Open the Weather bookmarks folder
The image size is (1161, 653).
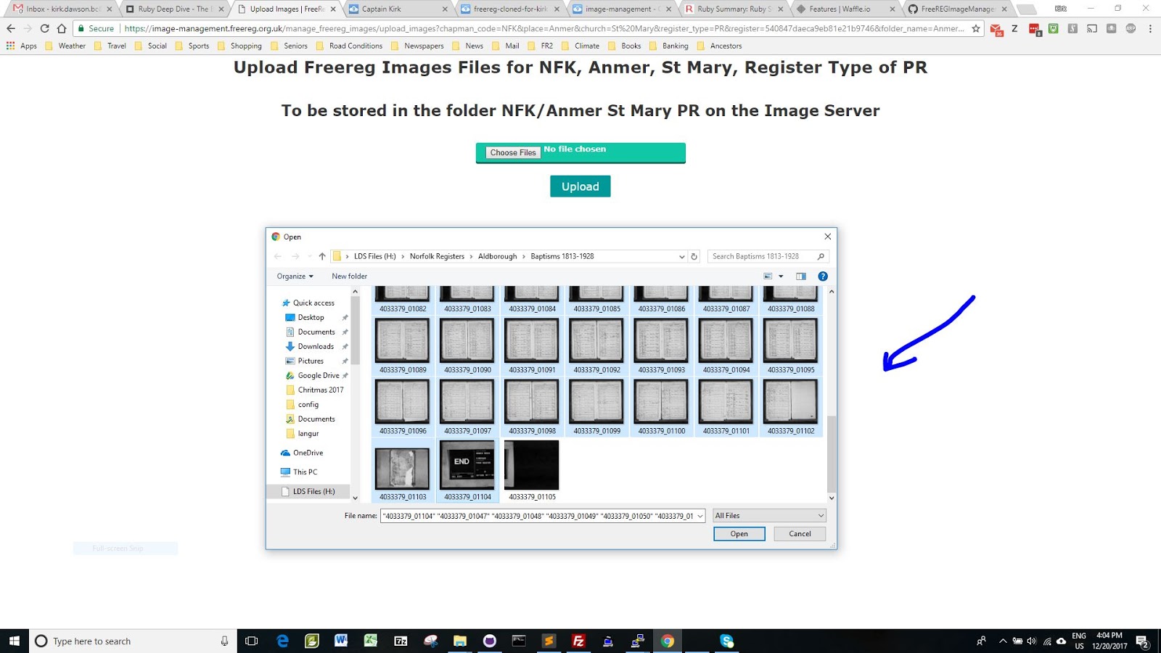click(x=65, y=46)
